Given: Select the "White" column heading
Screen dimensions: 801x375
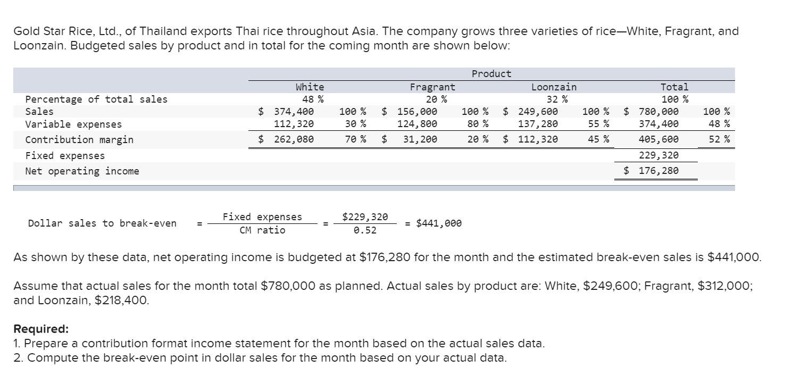Looking at the screenshot, I should 310,87.
